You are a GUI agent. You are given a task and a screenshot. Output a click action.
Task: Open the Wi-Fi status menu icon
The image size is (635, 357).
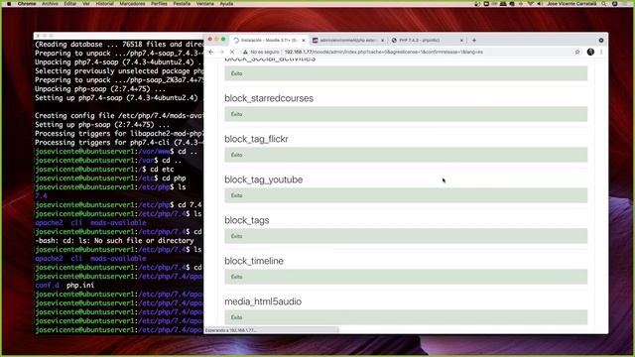[x=531, y=4]
